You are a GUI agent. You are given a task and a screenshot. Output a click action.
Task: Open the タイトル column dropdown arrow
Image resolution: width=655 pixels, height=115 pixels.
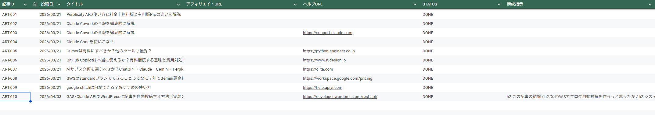(178, 4)
